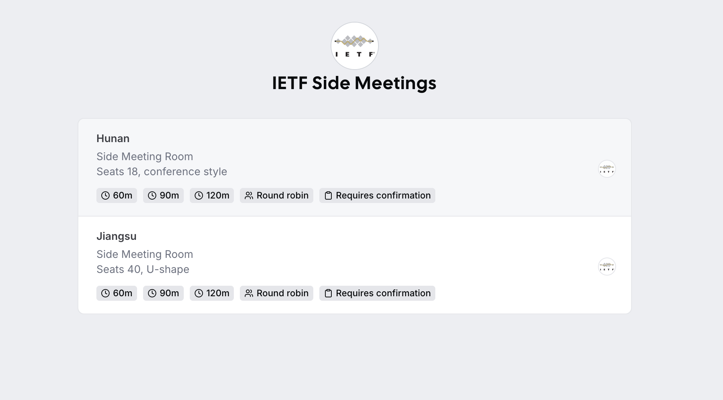Click Jiangsu's "Seats 40, U-shape" description
This screenshot has height=400, width=723.
click(x=143, y=269)
